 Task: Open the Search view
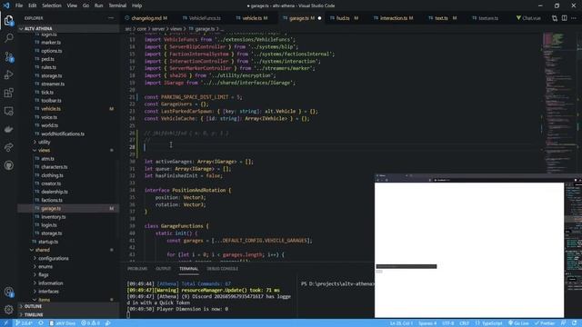click(x=9, y=38)
